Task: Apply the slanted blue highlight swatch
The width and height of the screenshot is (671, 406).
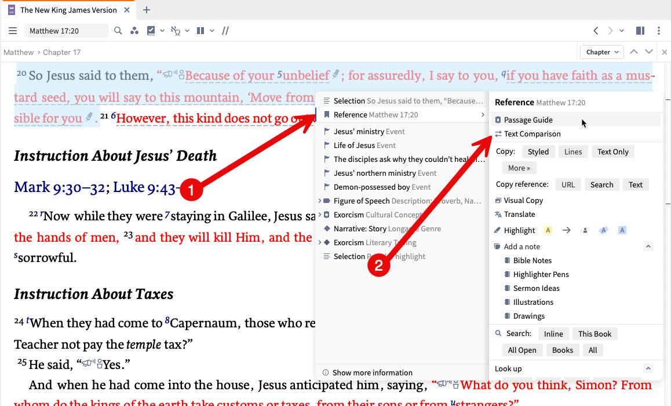Action: coord(603,230)
